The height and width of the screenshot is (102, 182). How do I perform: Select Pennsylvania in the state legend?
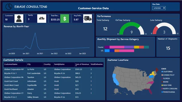coord(168,92)
